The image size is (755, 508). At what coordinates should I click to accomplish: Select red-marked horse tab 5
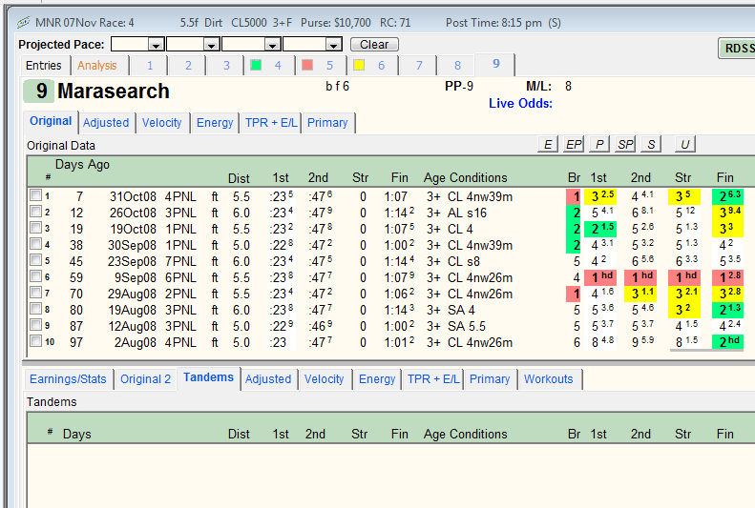click(321, 66)
